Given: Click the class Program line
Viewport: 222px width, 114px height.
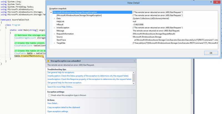Looking at the screenshot, I should coord(13,25).
